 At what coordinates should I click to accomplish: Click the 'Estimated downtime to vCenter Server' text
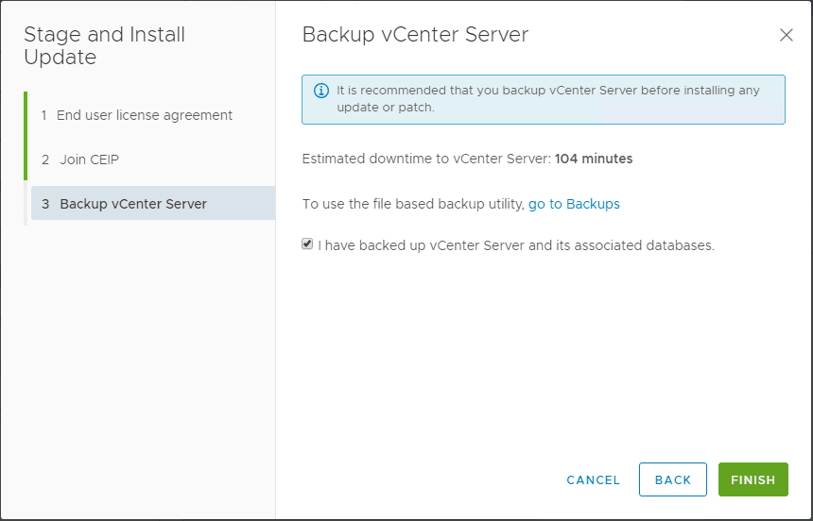coord(425,159)
